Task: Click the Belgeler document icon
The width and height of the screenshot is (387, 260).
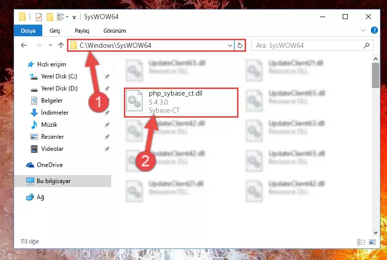Action: point(34,101)
